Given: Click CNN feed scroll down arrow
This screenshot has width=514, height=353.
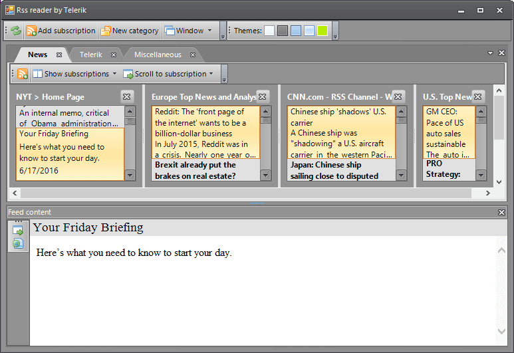Looking at the screenshot, I should pyautogui.click(x=402, y=175).
